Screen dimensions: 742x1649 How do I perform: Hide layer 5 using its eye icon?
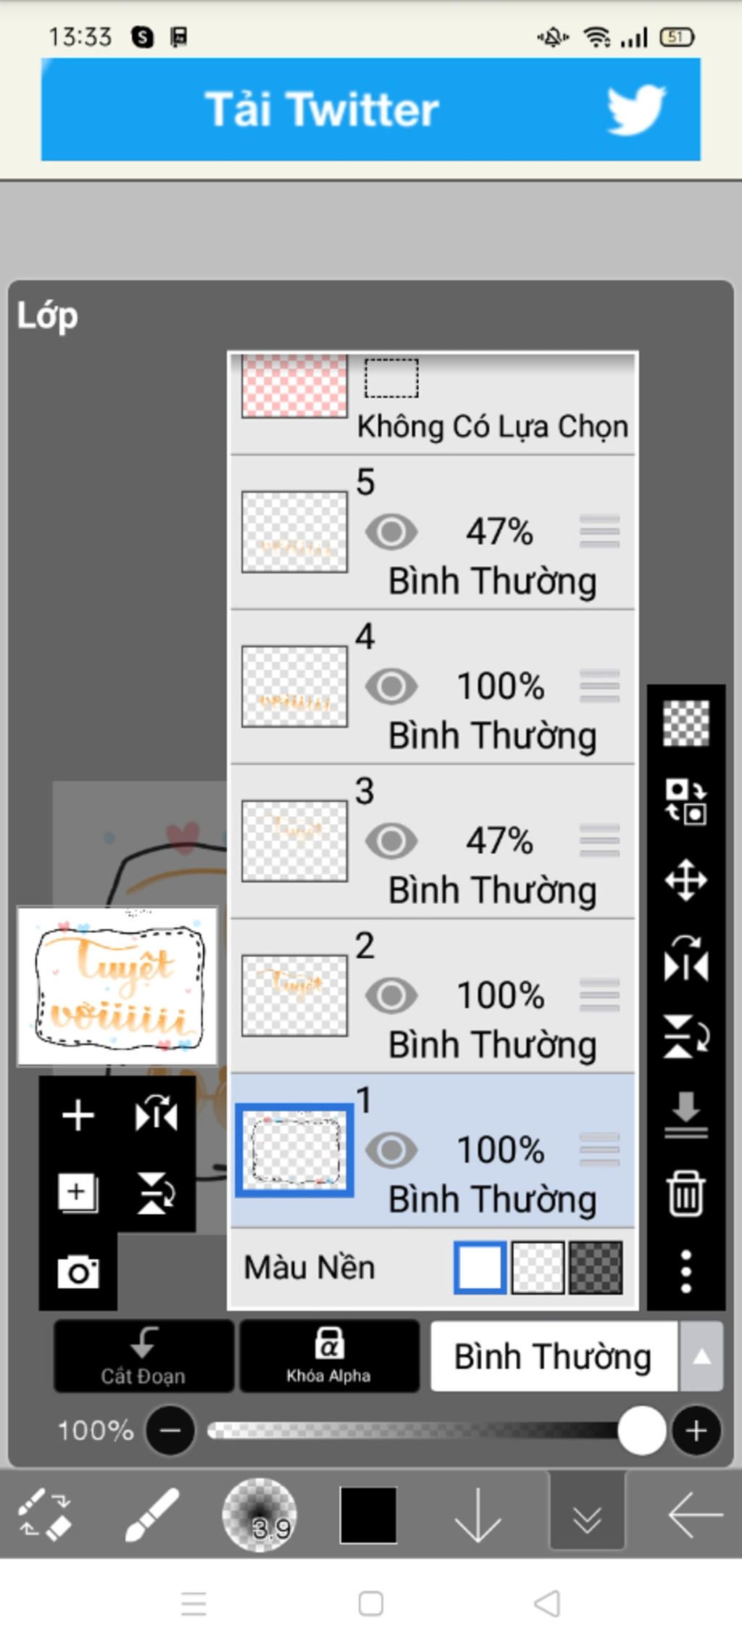click(x=391, y=532)
